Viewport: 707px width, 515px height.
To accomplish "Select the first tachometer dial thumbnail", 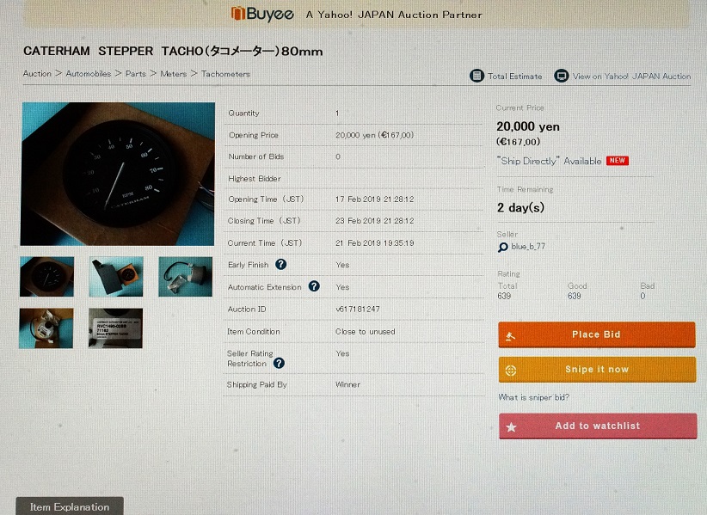I will 47,276.
